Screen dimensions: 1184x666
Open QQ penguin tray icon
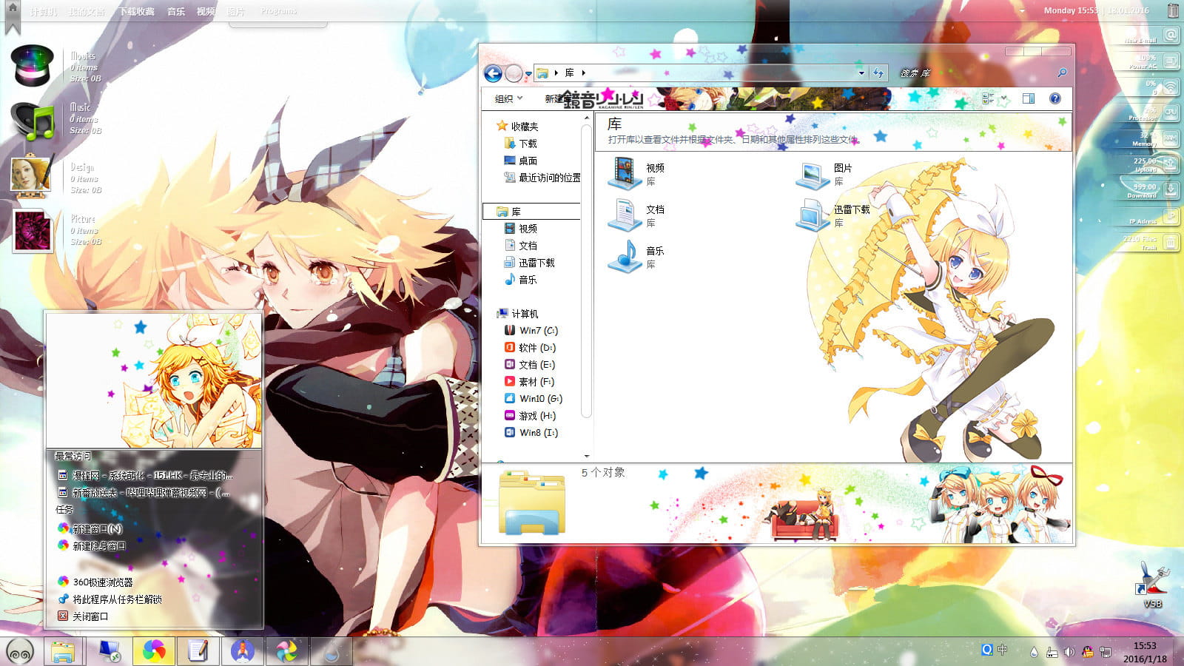click(1087, 652)
